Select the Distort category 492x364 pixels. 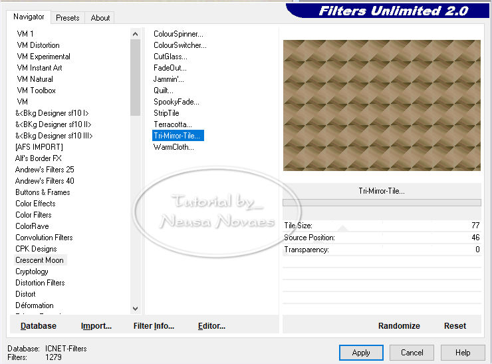(25, 293)
